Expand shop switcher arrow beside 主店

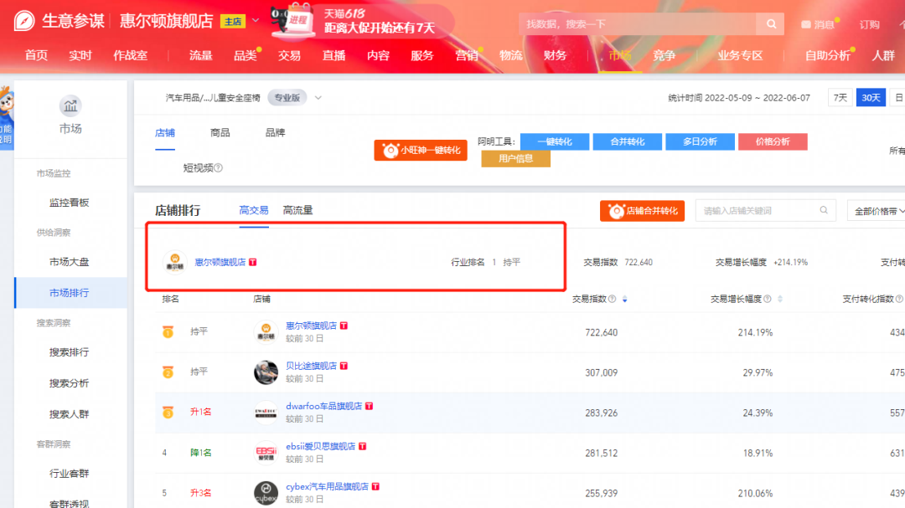click(255, 21)
